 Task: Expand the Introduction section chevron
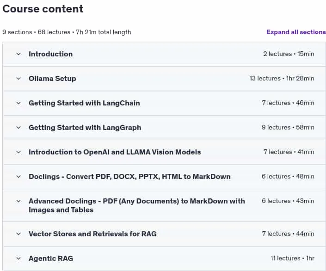coord(18,54)
